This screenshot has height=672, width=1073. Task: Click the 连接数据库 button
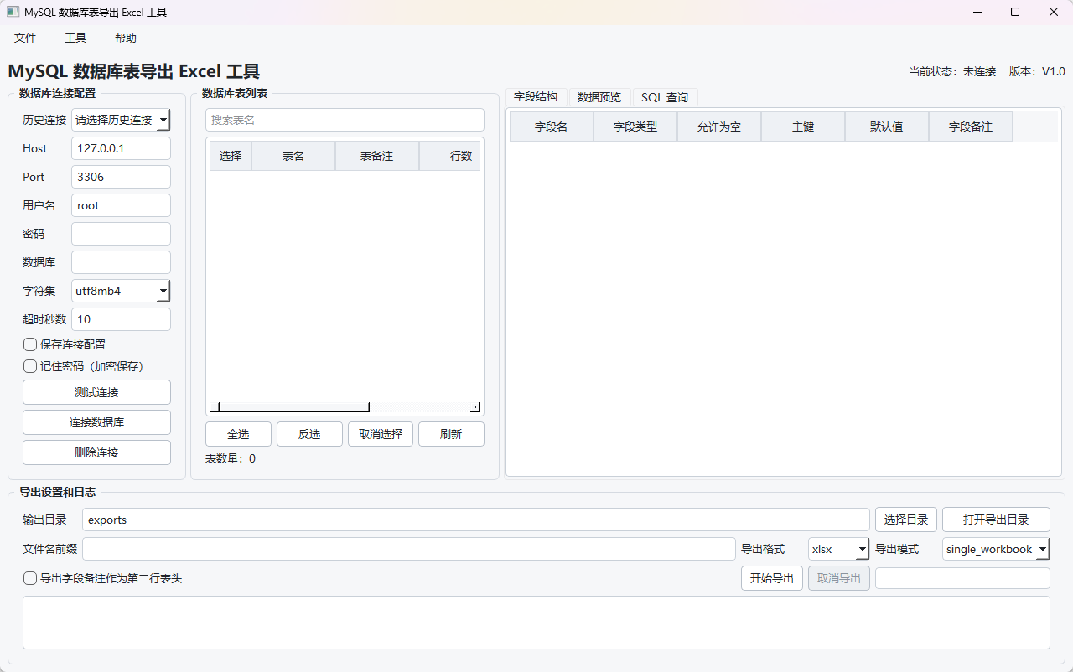[x=96, y=422]
